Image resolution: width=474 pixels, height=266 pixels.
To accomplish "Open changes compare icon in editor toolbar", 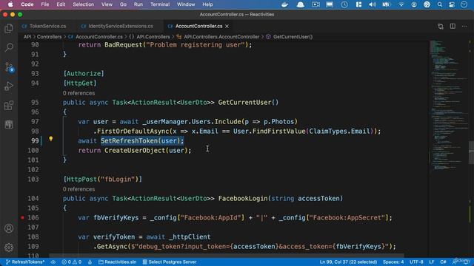I will coord(441,27).
